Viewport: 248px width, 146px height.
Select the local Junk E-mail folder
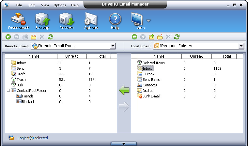(x=152, y=96)
